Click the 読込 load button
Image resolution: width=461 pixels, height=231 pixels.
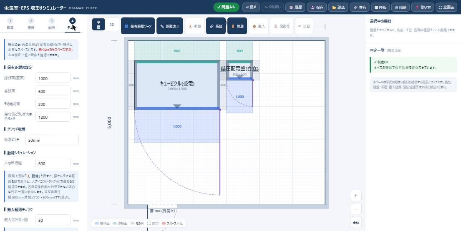338,8
